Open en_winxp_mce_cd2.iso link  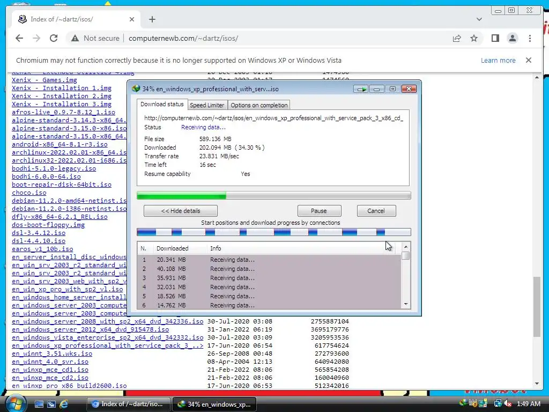point(50,378)
